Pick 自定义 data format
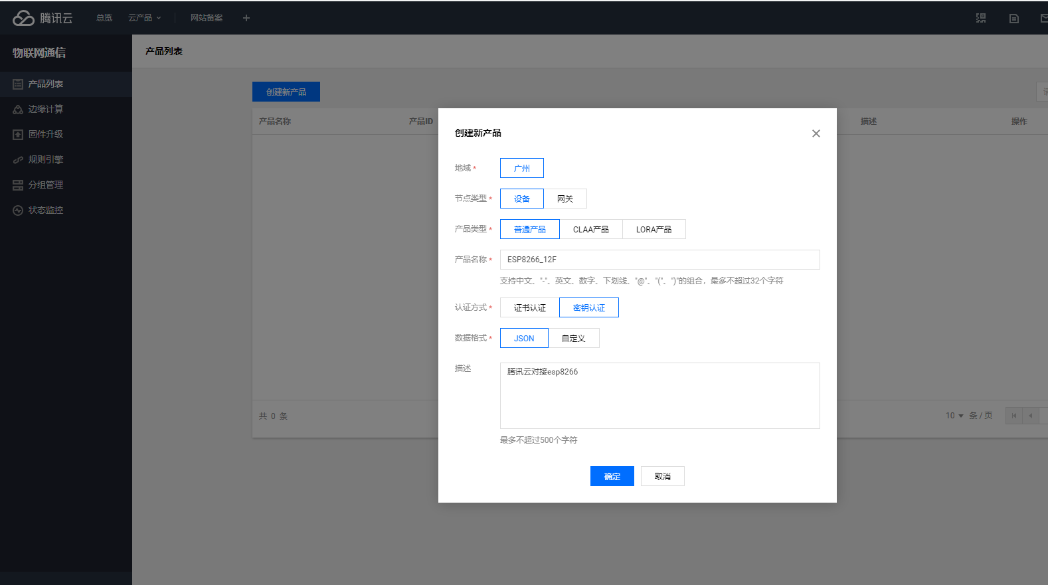 click(574, 338)
